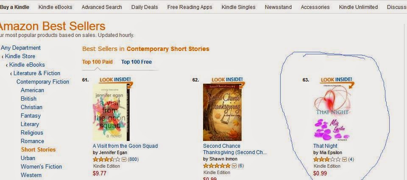The image size is (407, 180).
Task: Expand rating breakdown arrow for That Night
Action: coord(344,160)
